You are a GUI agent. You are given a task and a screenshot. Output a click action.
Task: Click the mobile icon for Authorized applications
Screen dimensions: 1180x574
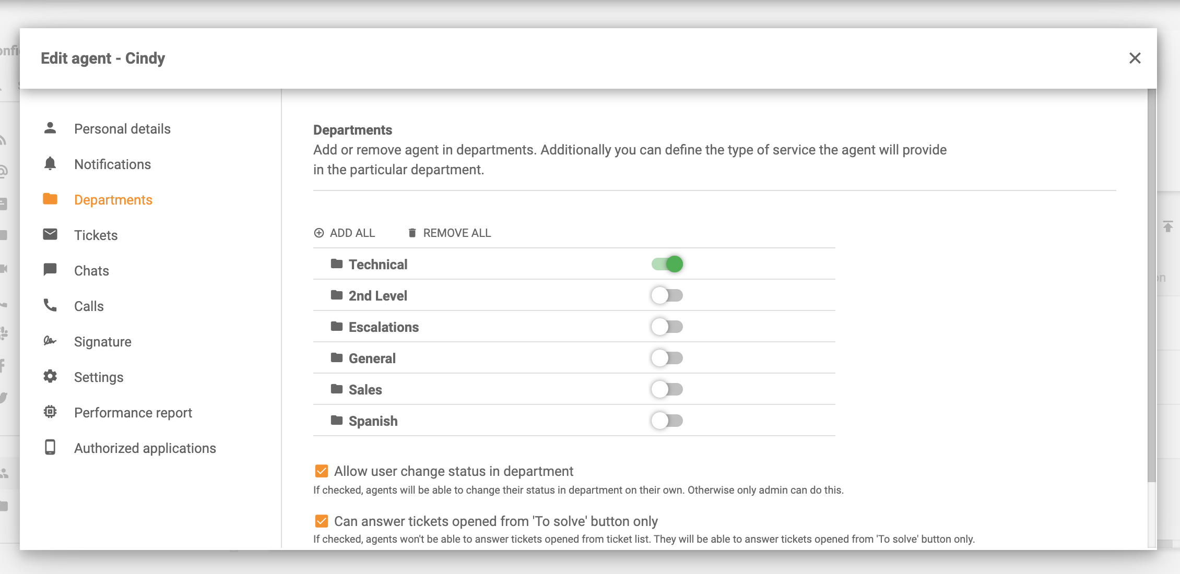[51, 447]
